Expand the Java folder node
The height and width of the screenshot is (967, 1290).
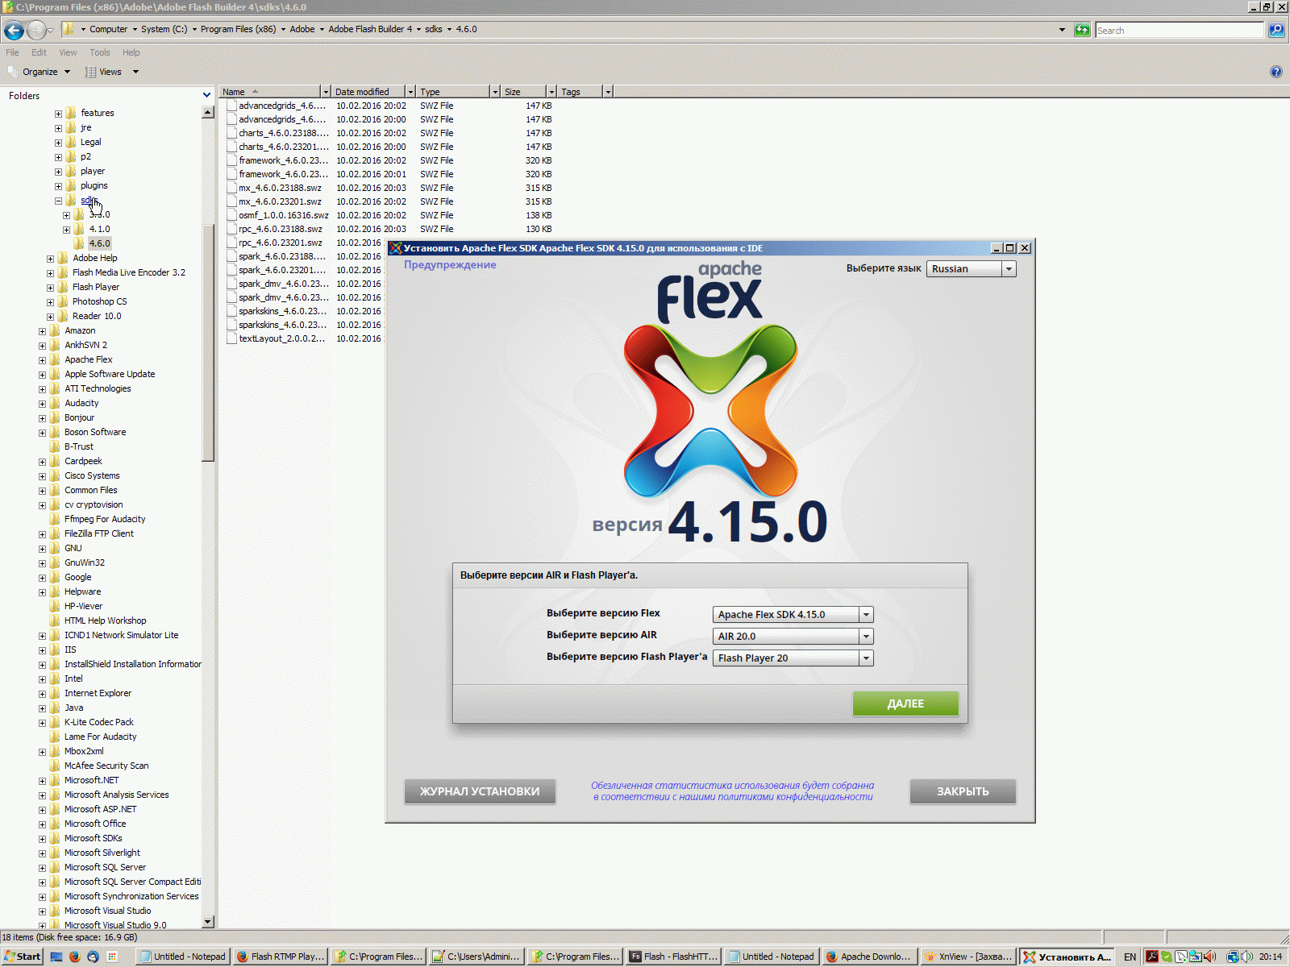42,708
